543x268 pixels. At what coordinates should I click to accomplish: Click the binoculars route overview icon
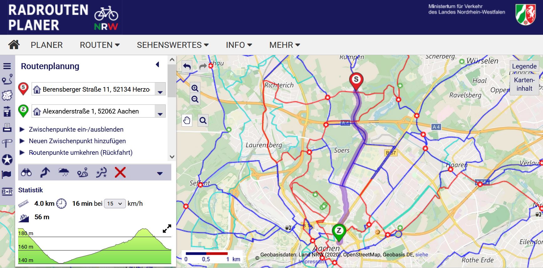coord(26,172)
